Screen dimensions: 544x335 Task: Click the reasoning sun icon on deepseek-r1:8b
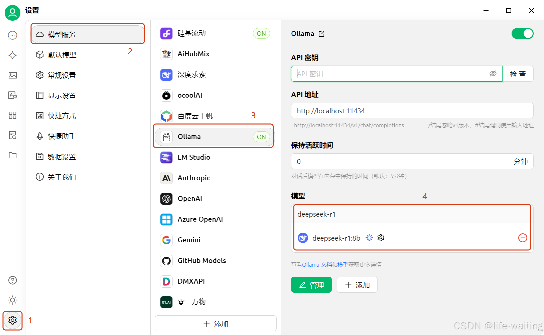coord(369,238)
